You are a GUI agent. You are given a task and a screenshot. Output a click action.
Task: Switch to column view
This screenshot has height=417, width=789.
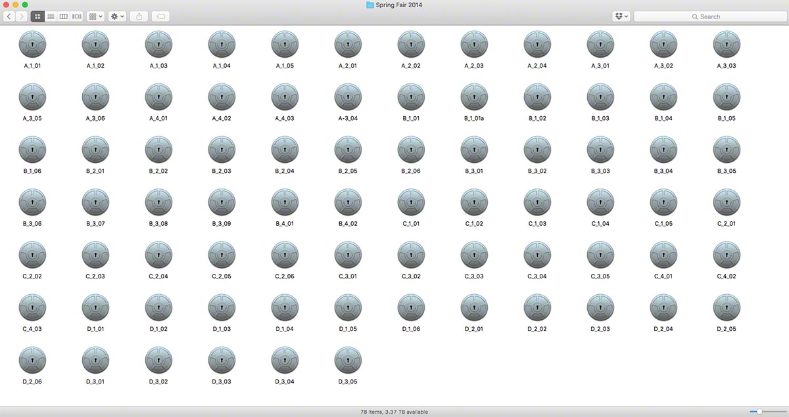[64, 16]
